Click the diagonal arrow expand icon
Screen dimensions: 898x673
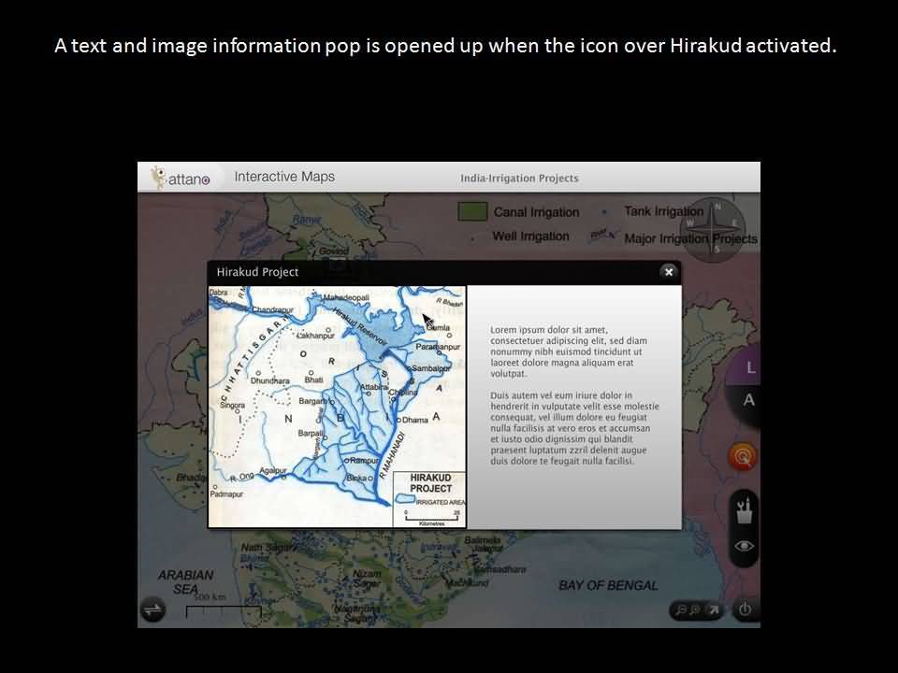[x=712, y=610]
